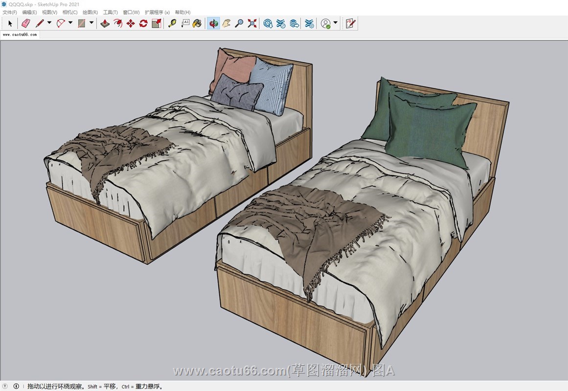568x391 pixels.
Task: Select the arrow Select tool
Action: click(10, 23)
